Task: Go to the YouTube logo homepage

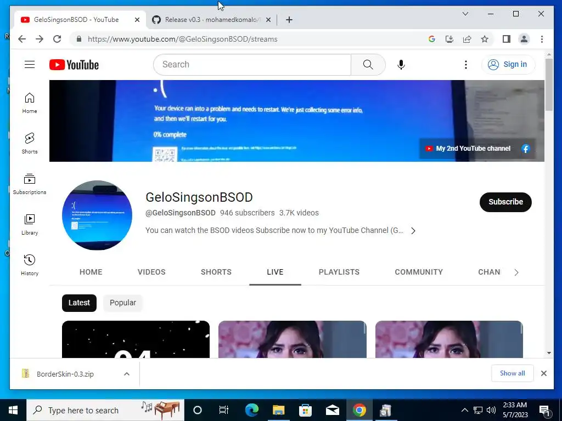Action: pyautogui.click(x=74, y=65)
